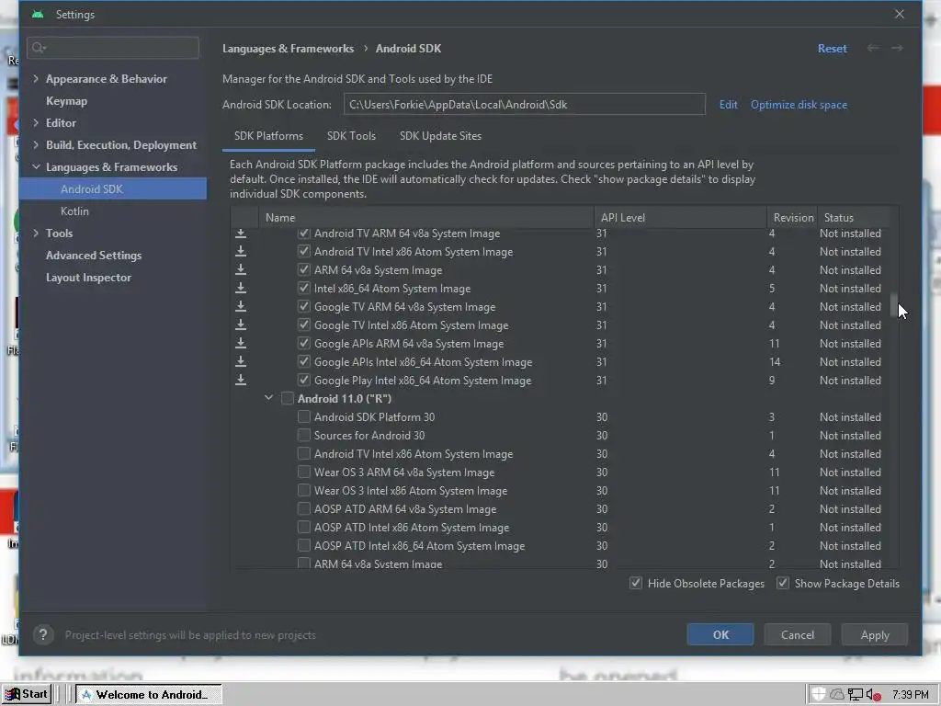Click the Apply button
941x706 pixels.
point(875,634)
